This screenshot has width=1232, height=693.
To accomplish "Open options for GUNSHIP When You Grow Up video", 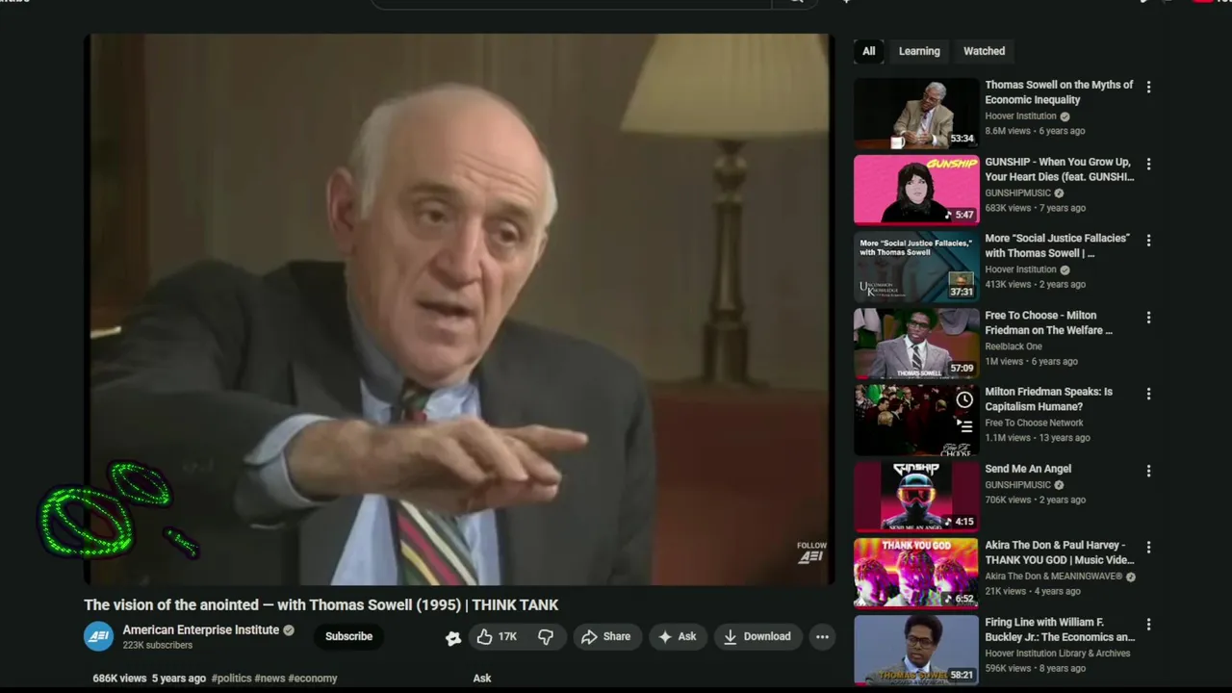I will click(1148, 164).
